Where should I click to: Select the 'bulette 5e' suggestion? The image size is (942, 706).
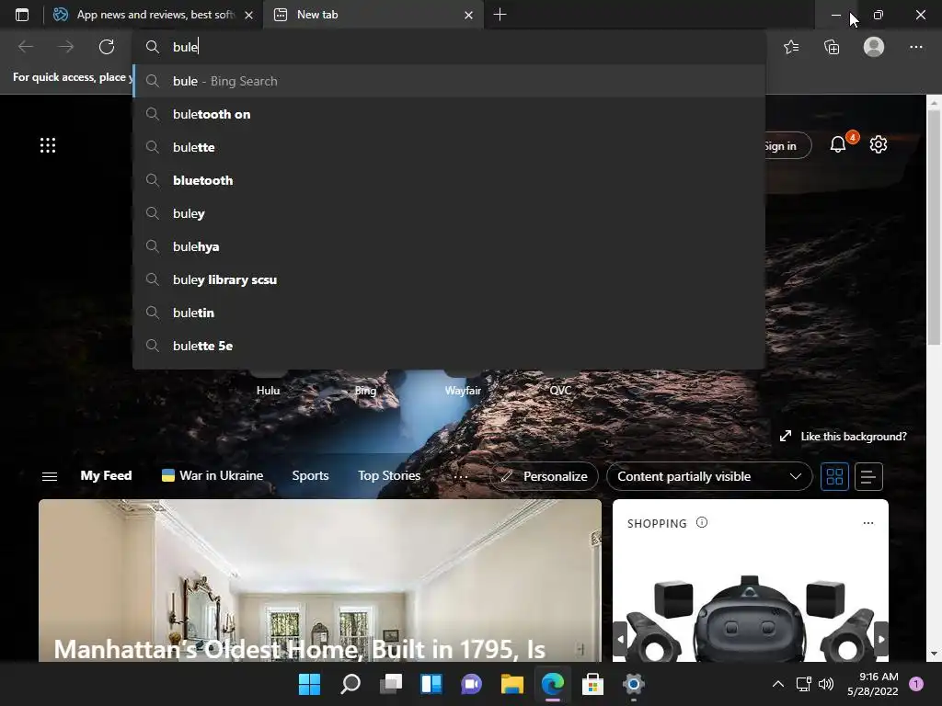coord(449,346)
